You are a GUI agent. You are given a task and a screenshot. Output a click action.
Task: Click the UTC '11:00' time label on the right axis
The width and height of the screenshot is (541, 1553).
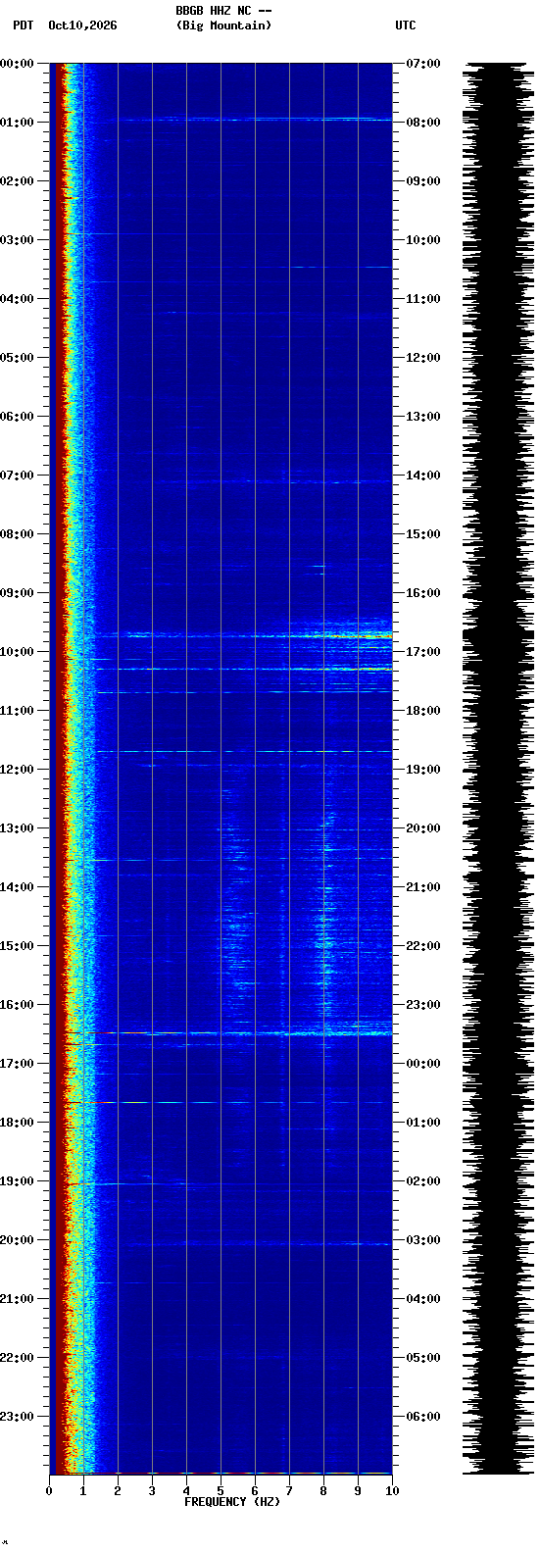423,299
